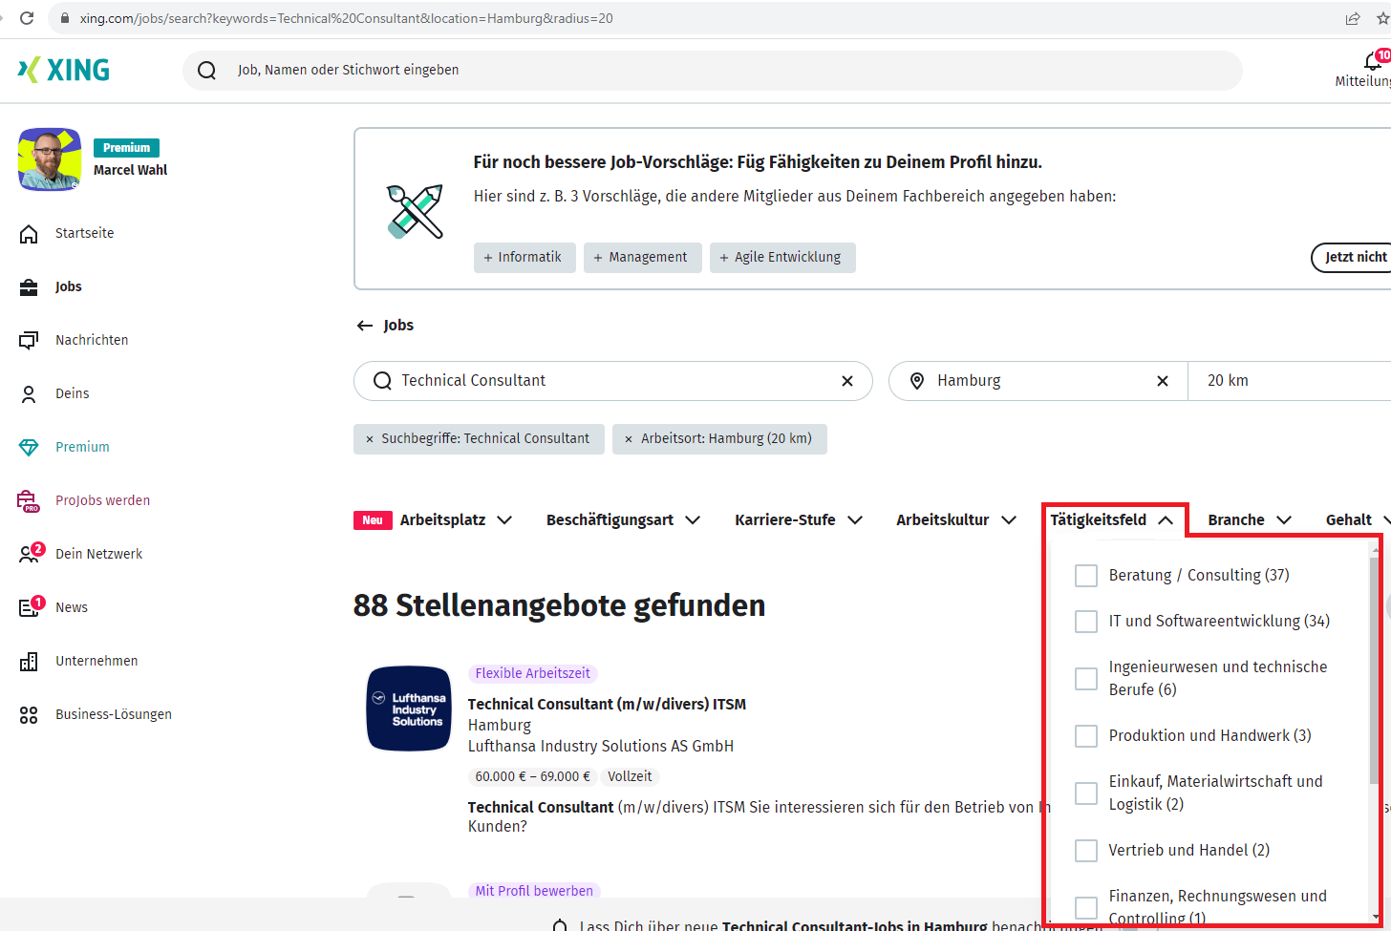
Task: Go to Dein Netzwerk in sidebar
Action: [x=98, y=554]
